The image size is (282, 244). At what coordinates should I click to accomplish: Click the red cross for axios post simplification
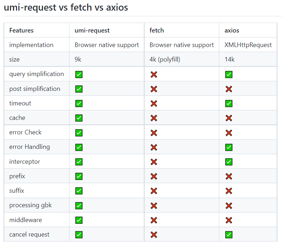tap(229, 89)
